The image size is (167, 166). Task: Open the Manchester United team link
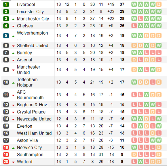click(29, 70)
